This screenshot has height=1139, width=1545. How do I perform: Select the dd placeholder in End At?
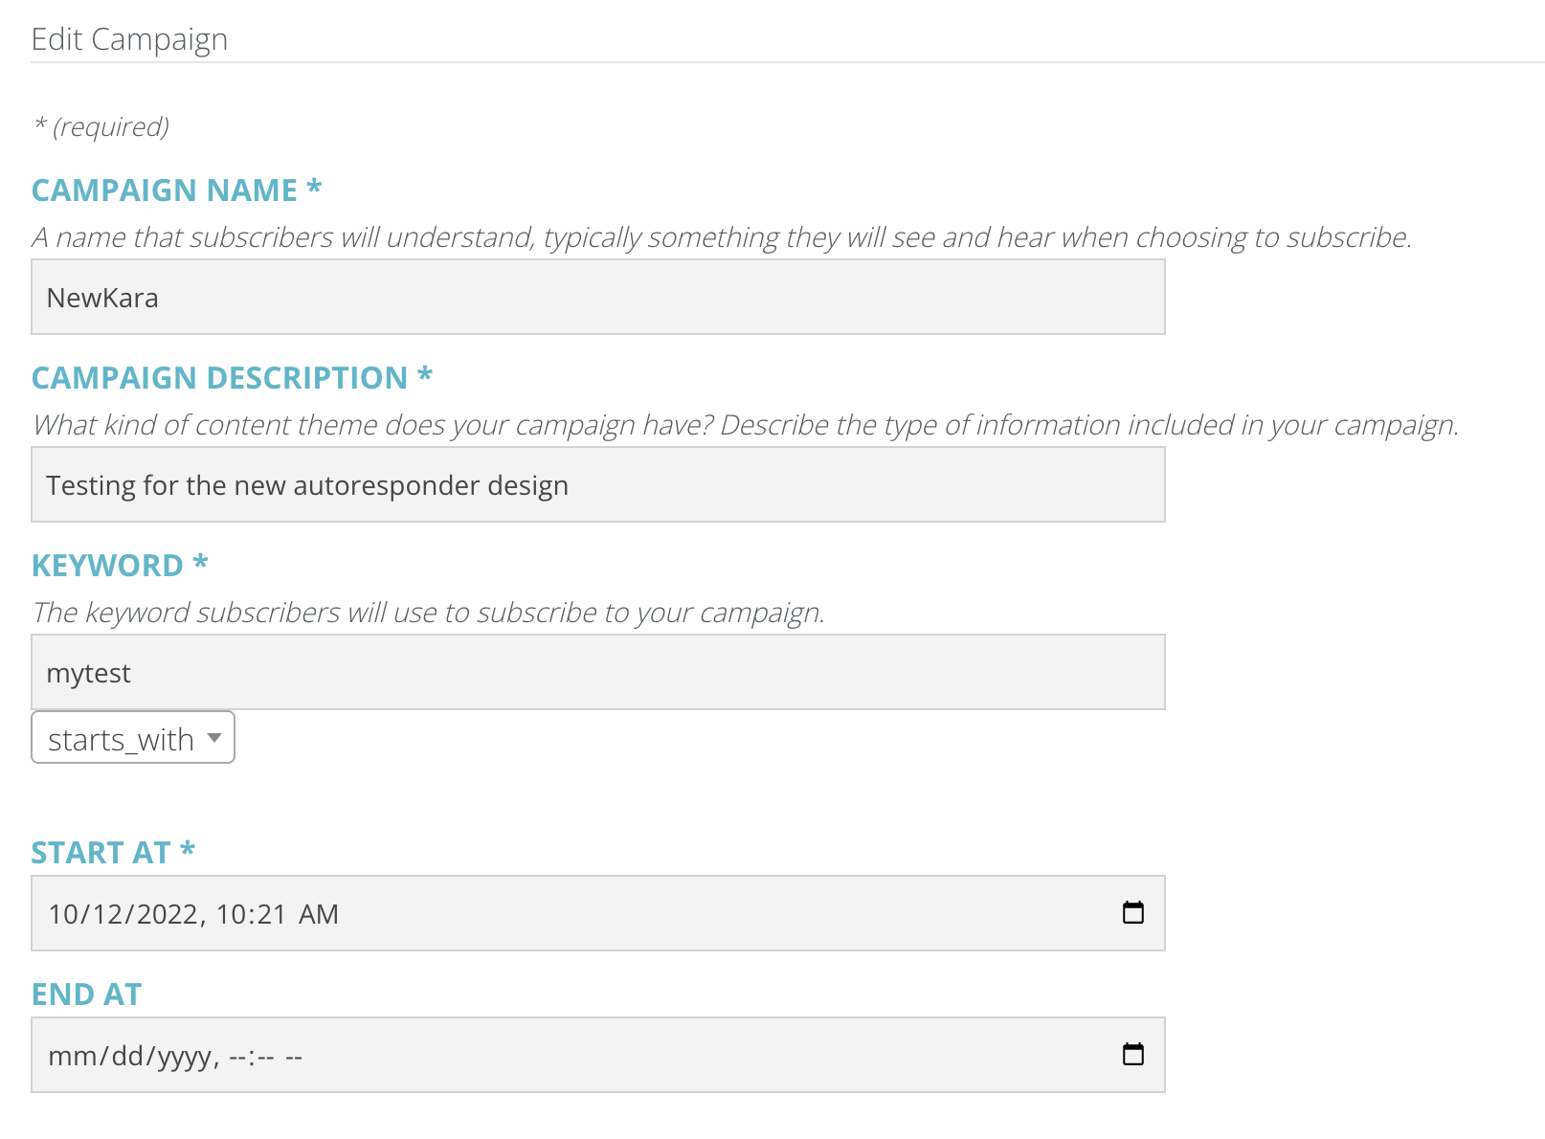(127, 1057)
